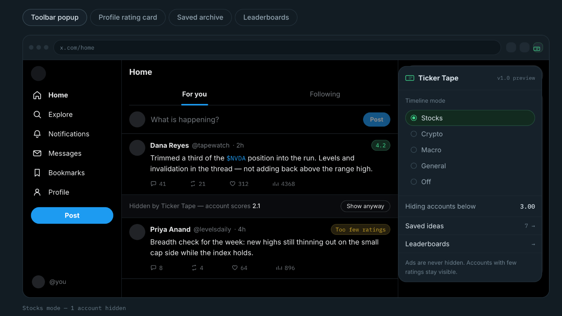This screenshot has height=316, width=562.
Task: Reply to Priya Anand post with 8 comments
Action: point(157,268)
